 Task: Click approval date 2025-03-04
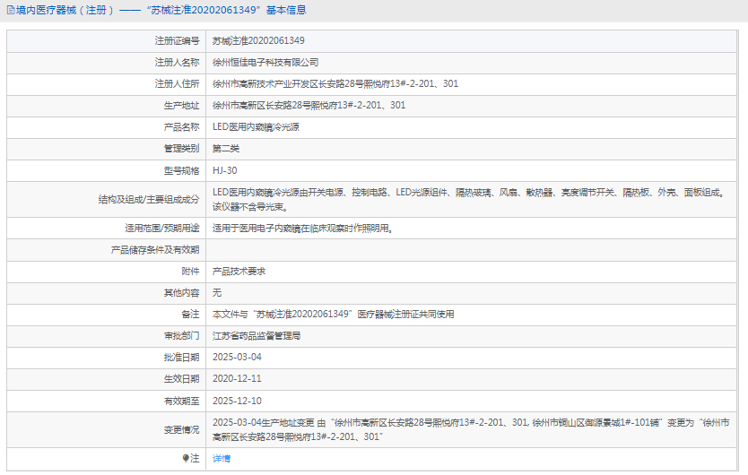(237, 358)
